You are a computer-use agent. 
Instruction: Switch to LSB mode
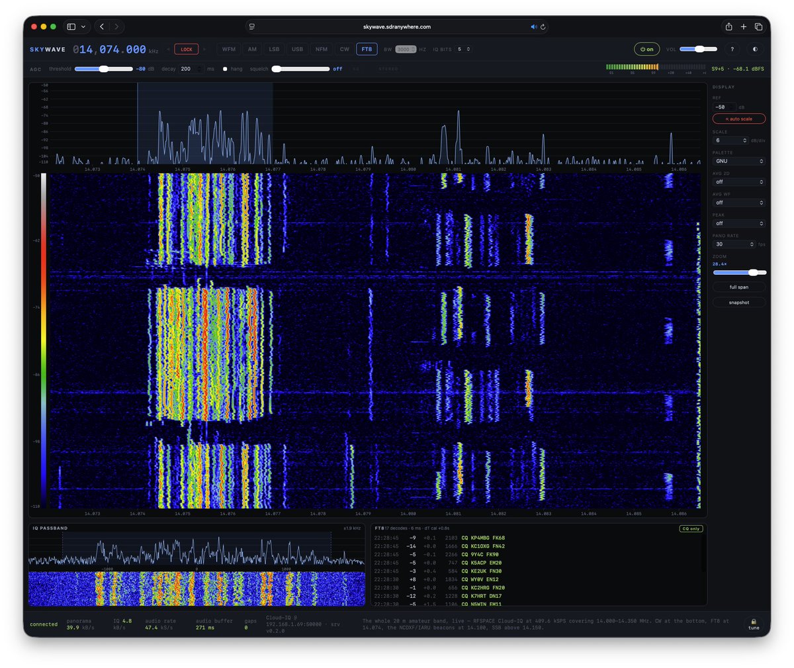[274, 49]
